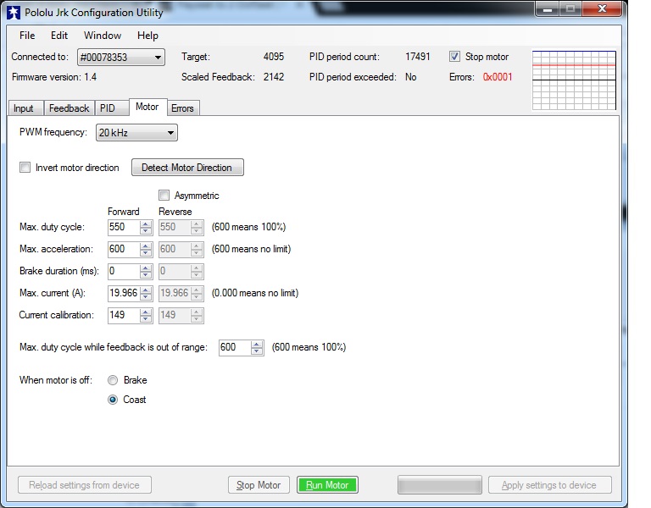
Task: Decrease Forward Max. duty cycle with down arrow
Action: (x=145, y=231)
